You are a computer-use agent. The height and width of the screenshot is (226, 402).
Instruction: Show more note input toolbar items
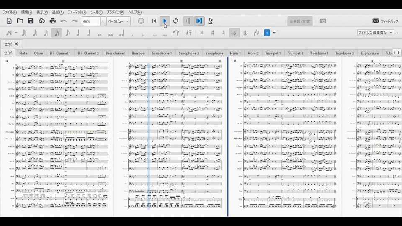click(x=274, y=33)
